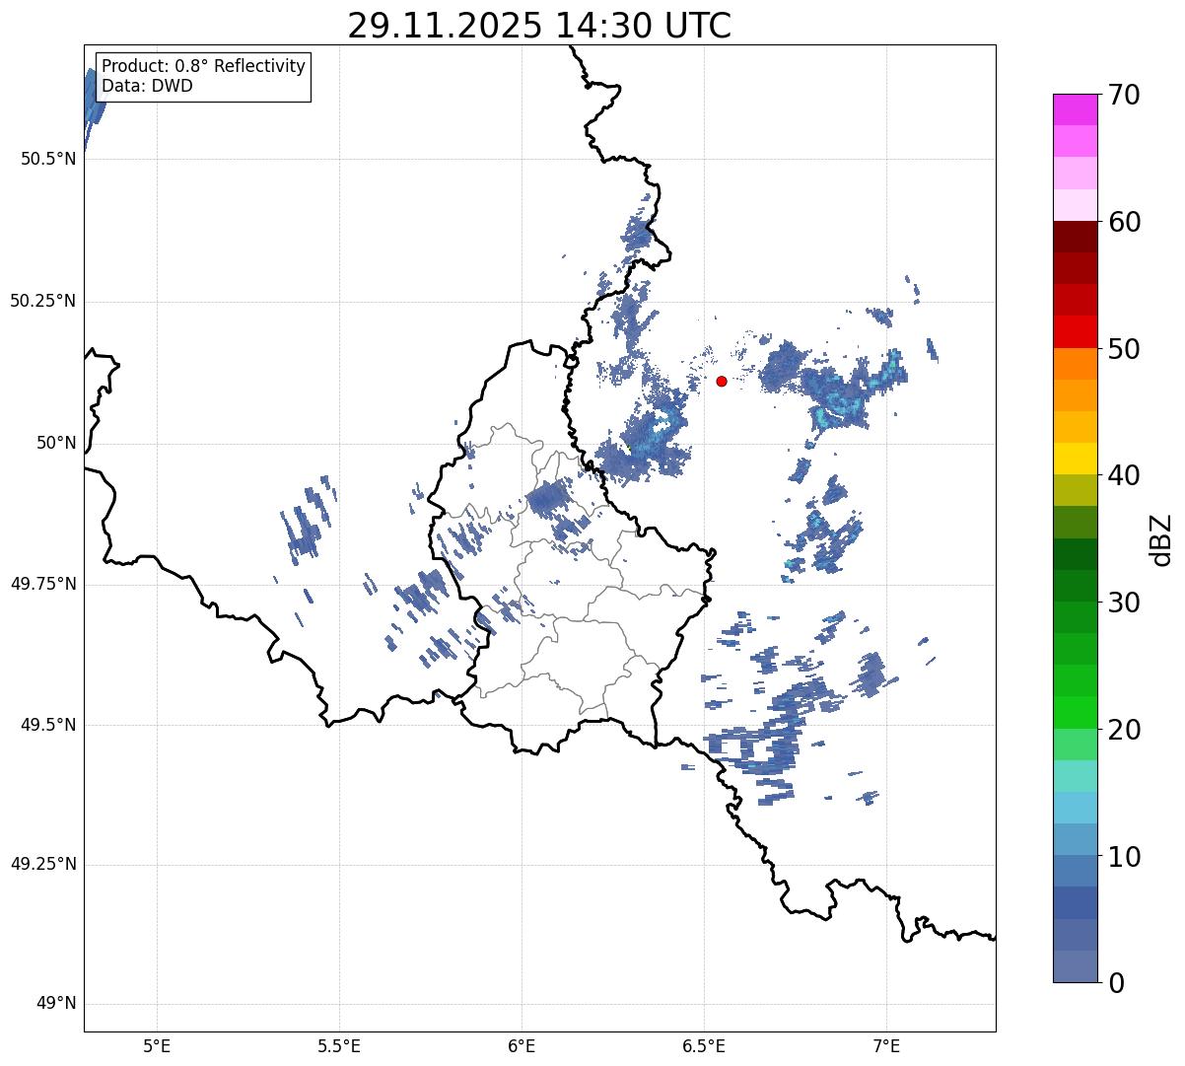Screen dimensions: 1185x1066
Task: Select the lowest colorbar segment near 0 dBZ
Action: pos(1075,966)
